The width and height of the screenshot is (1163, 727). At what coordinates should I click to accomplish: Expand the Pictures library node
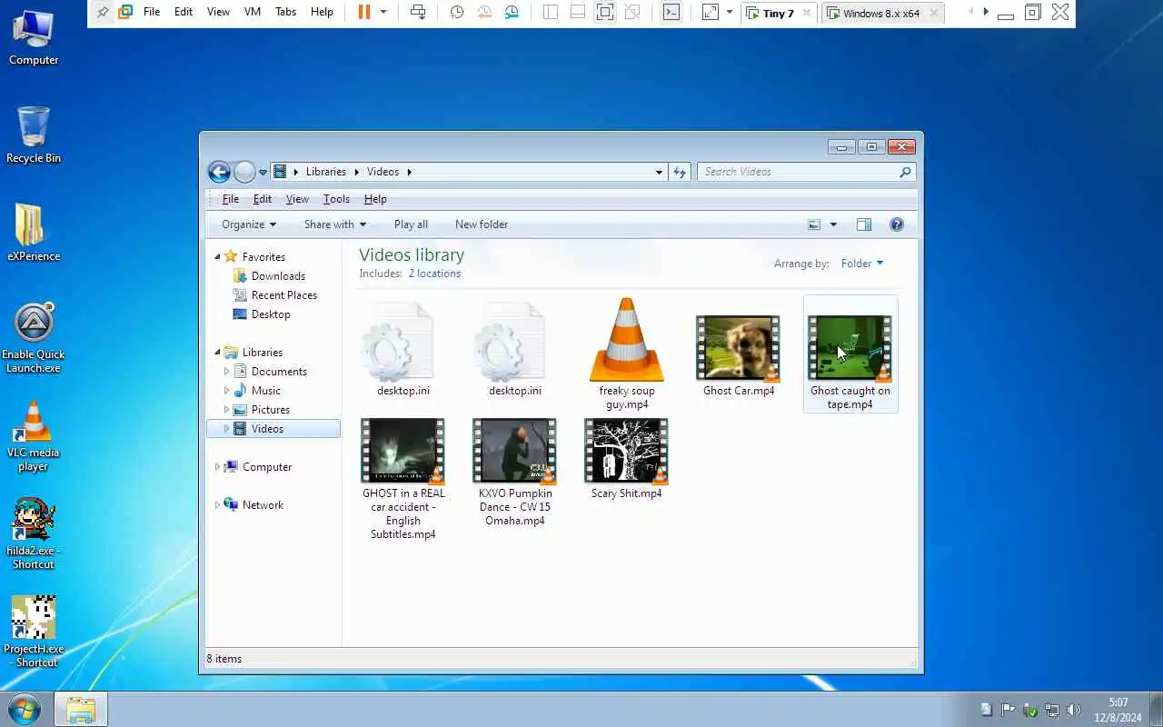(226, 410)
